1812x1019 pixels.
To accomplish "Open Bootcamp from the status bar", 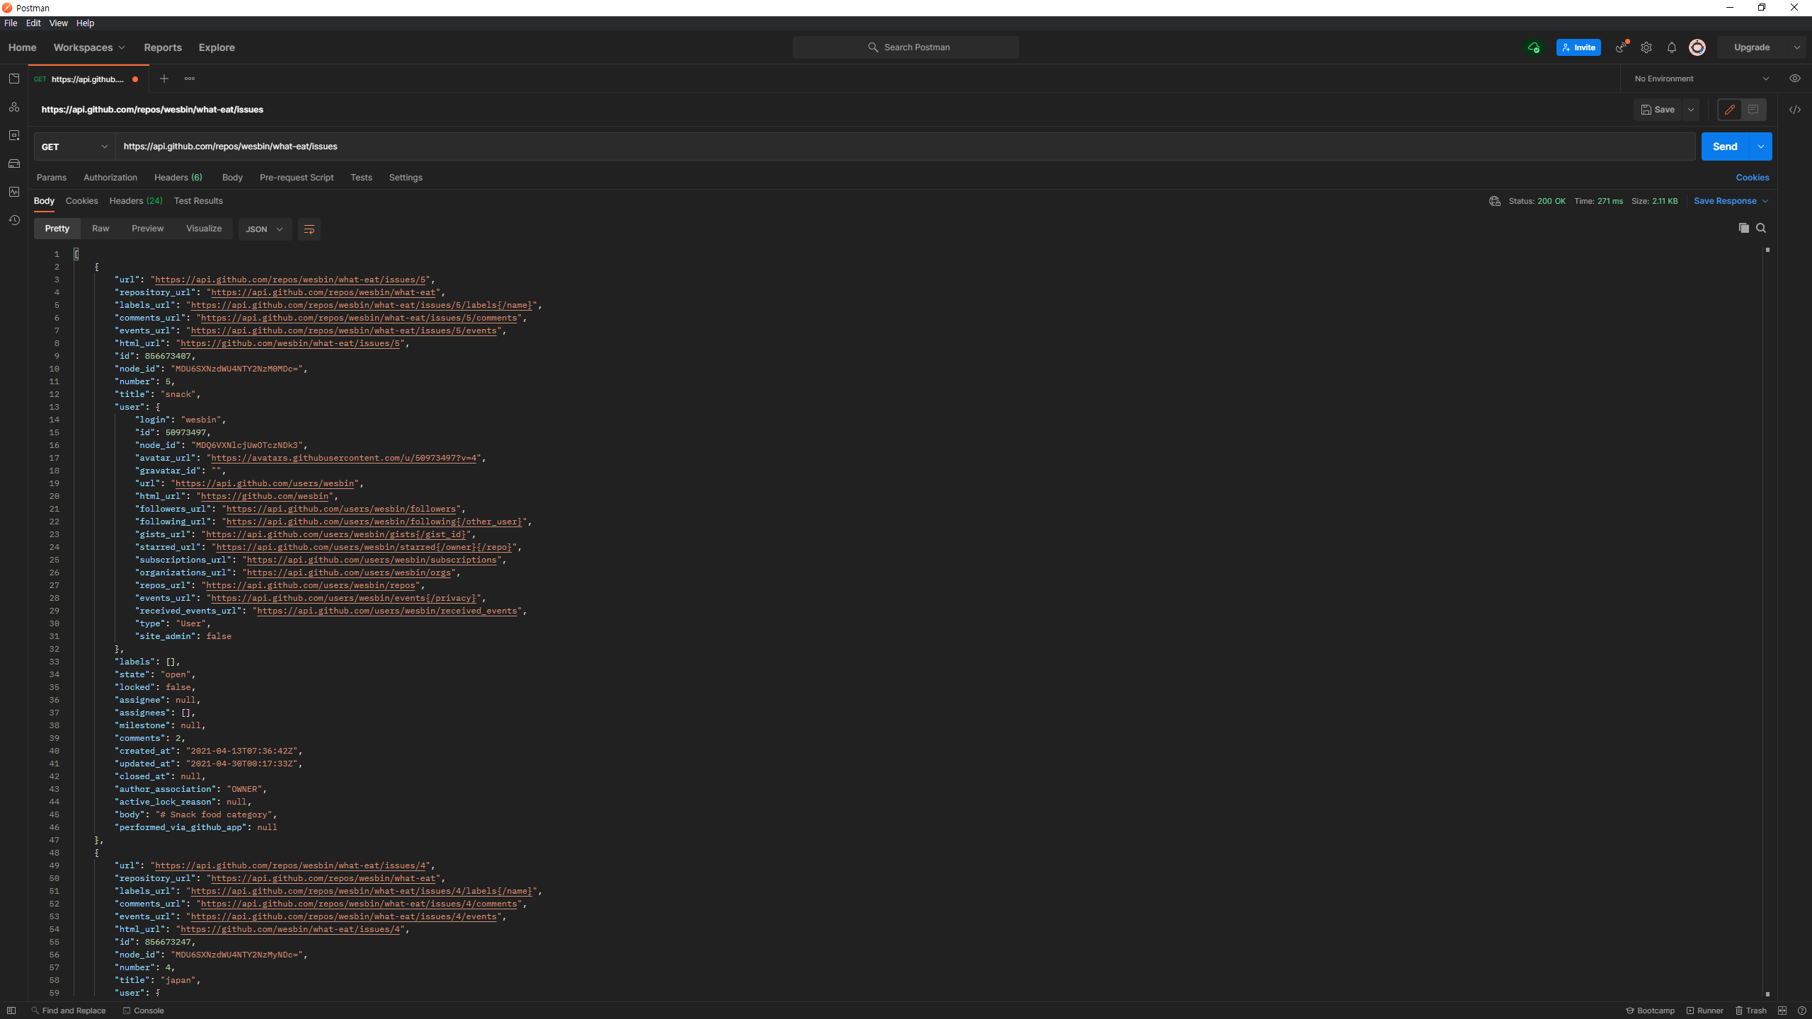I will [x=1650, y=1011].
